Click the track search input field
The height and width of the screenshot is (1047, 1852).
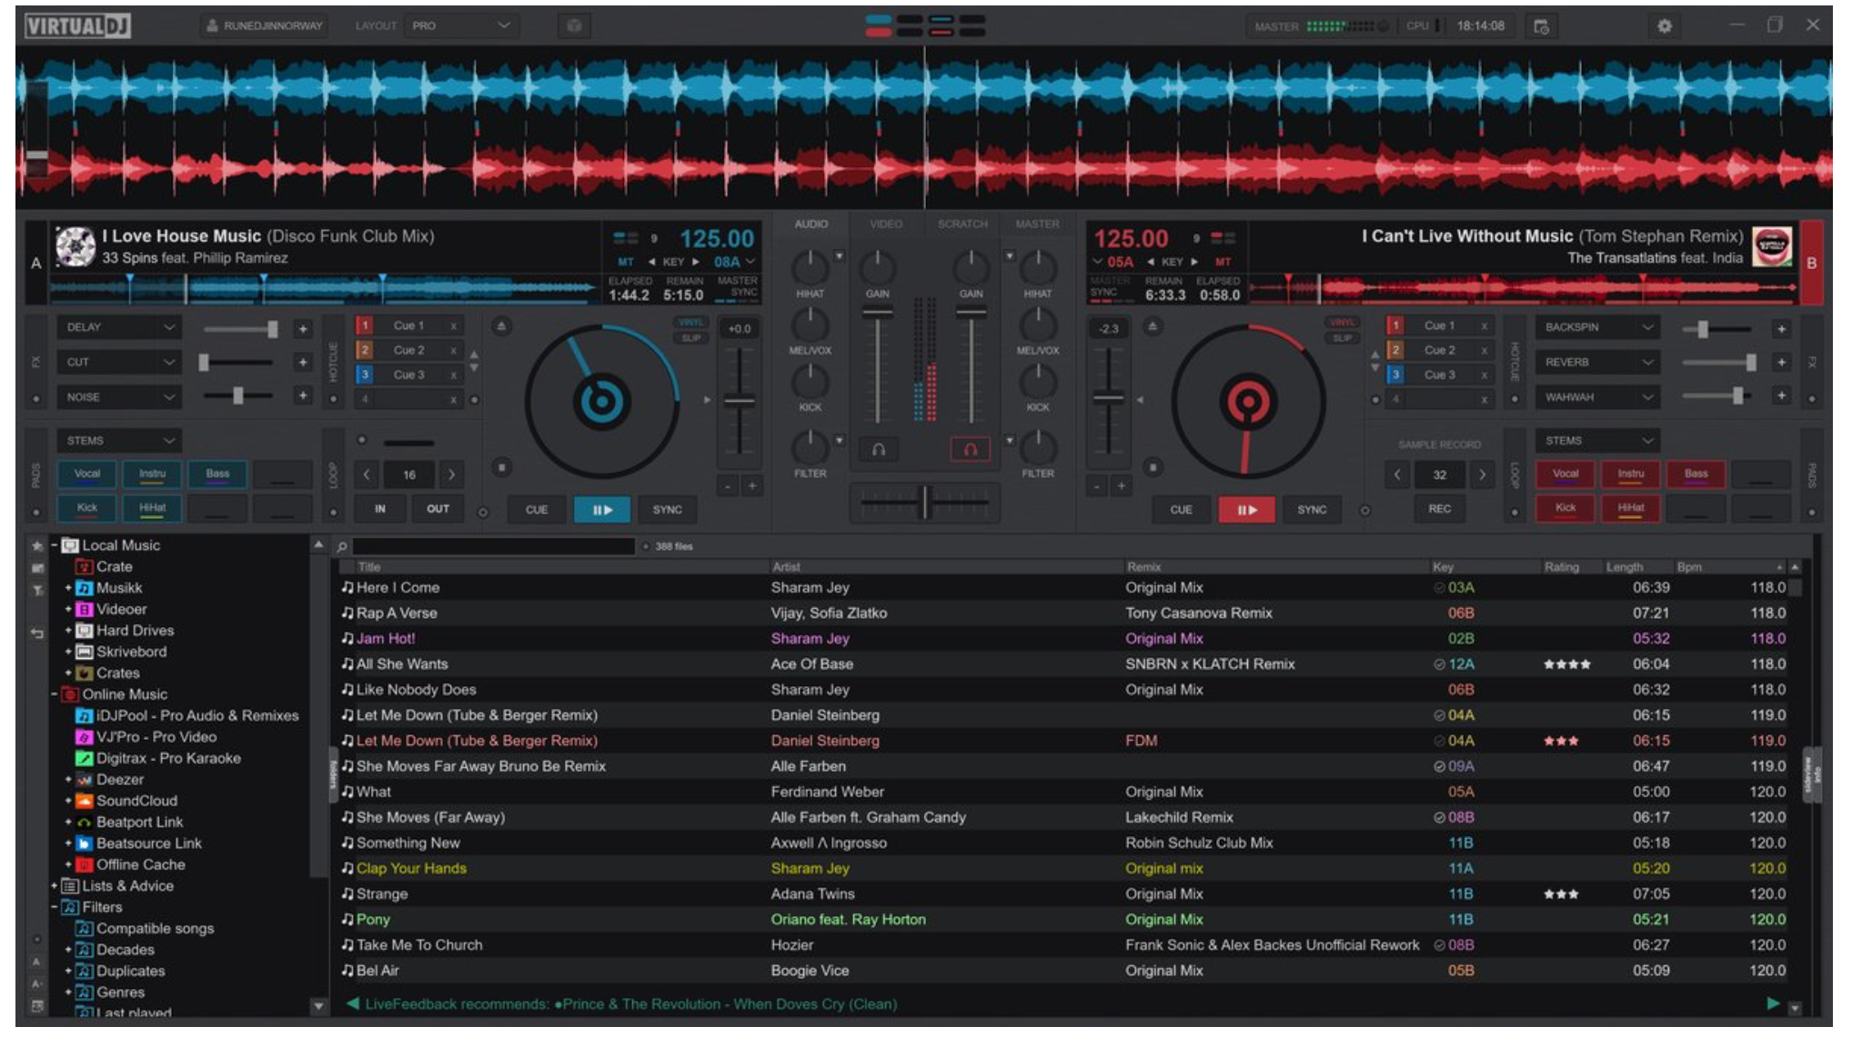[494, 546]
